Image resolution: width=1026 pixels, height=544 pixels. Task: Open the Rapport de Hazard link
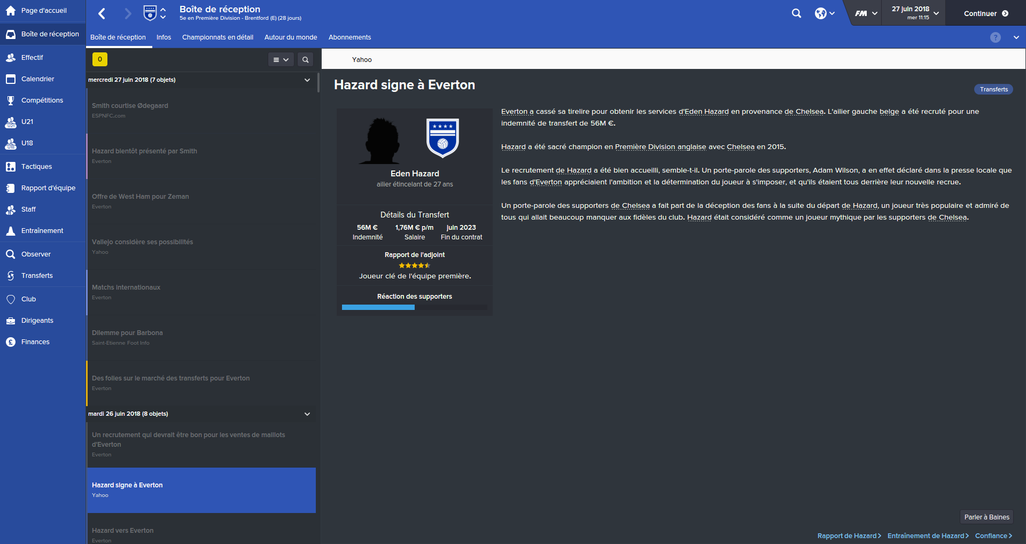coord(849,536)
